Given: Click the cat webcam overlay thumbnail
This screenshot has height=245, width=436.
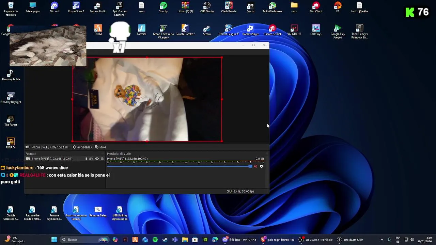Looking at the screenshot, I should click(x=48, y=46).
